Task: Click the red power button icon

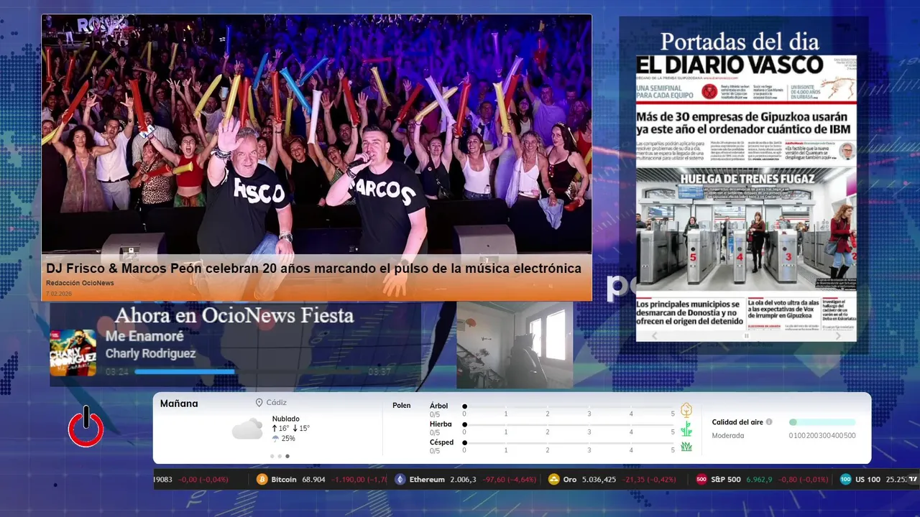Action: (86, 427)
